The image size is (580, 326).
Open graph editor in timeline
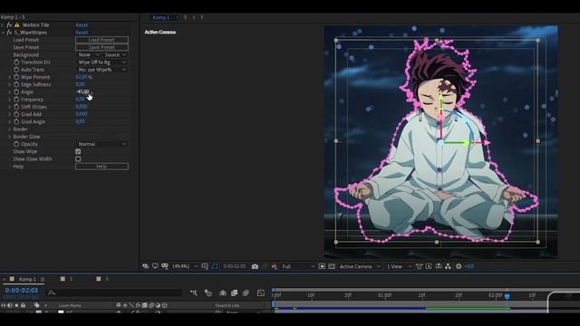click(261, 292)
